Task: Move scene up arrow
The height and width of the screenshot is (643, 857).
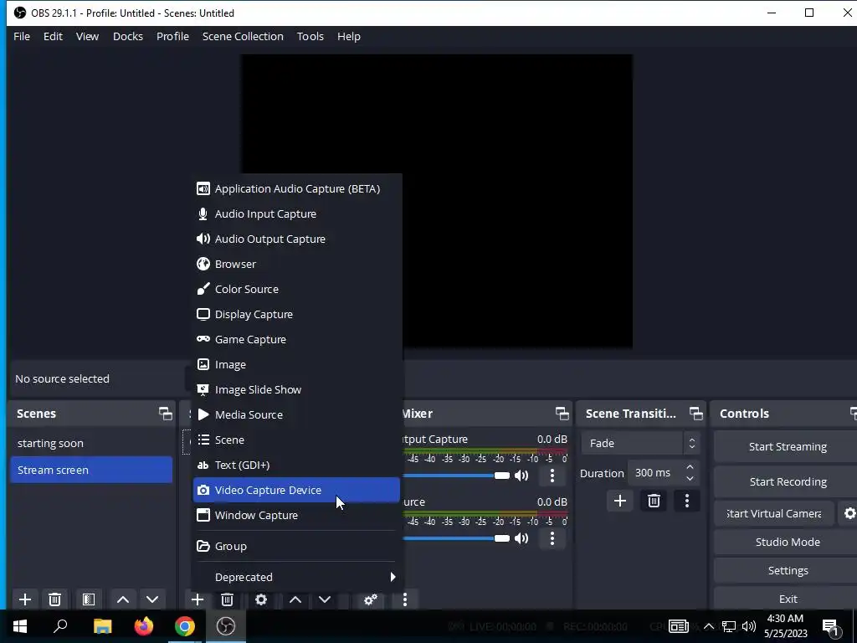Action: tap(123, 599)
